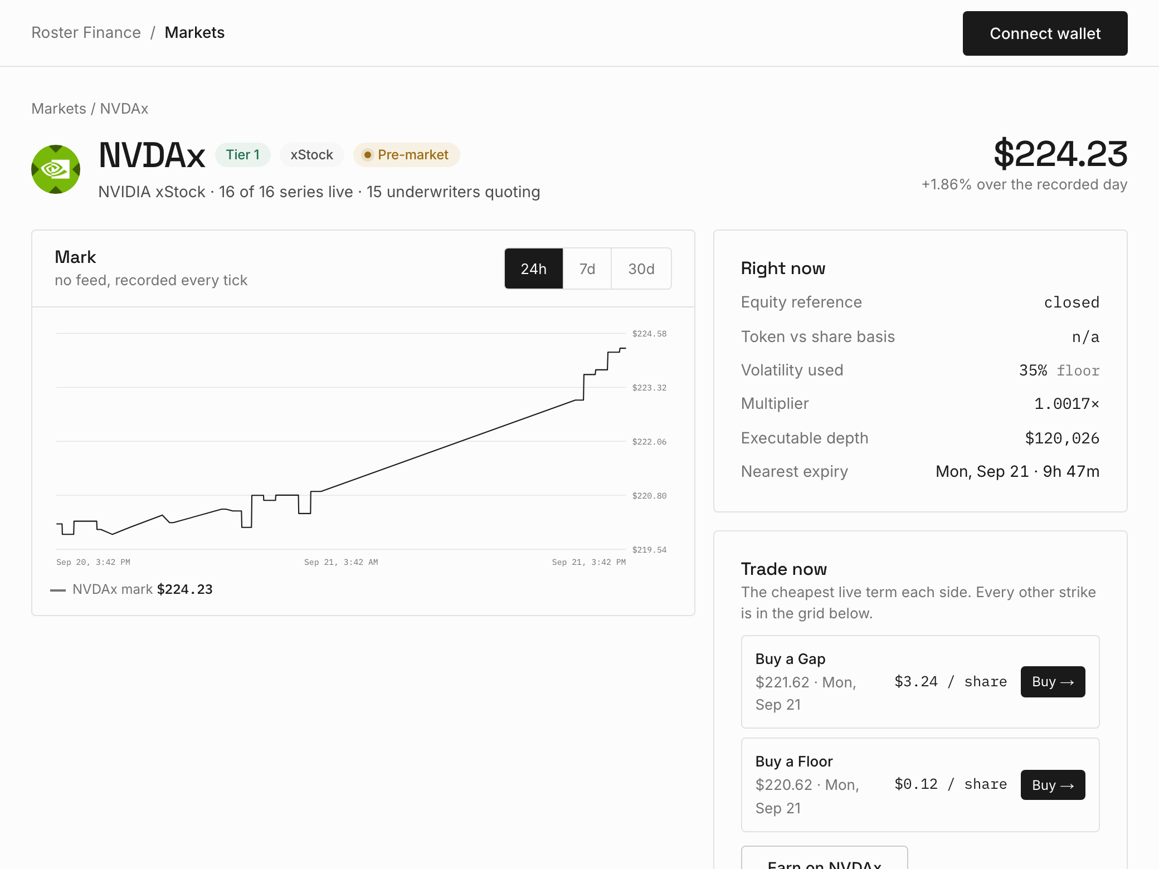Click the 'Sep 21, 3:42 AM' axis label
Viewport: 1159px width, 869px height.
[x=341, y=562]
